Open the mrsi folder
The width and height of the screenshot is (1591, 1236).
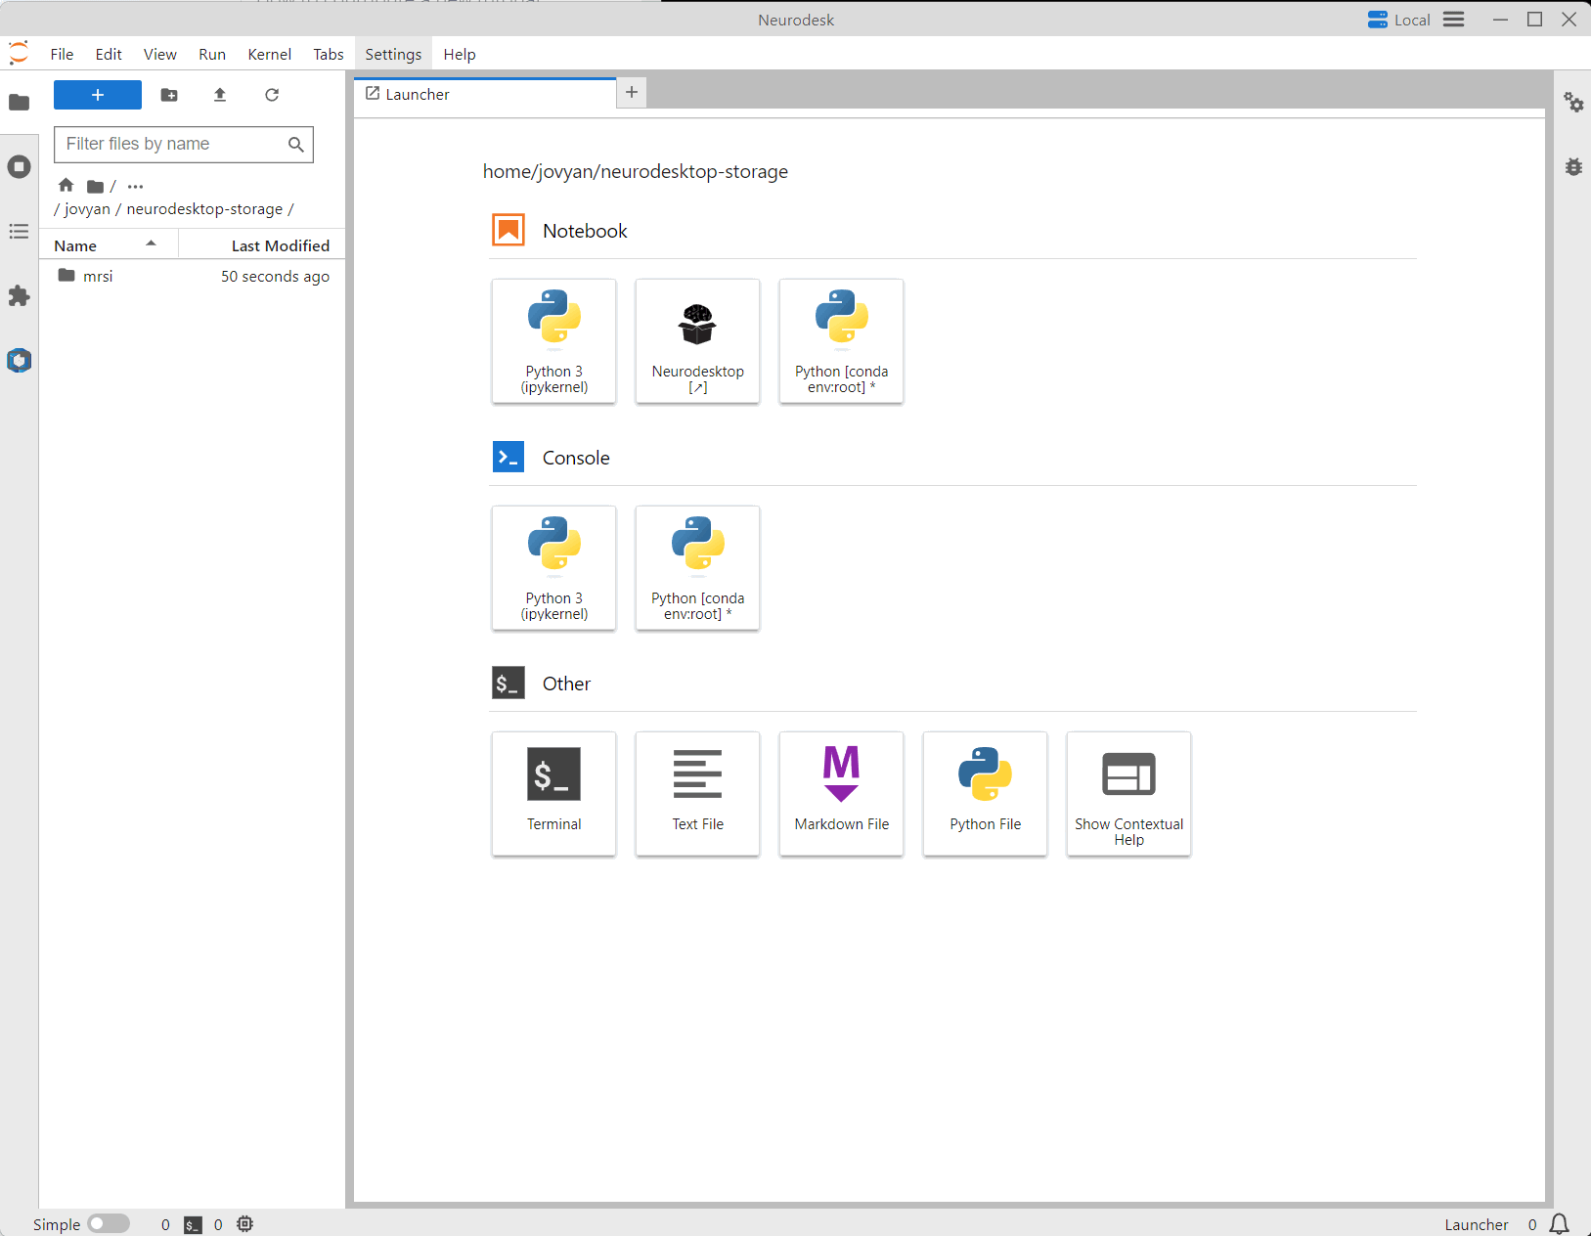click(98, 277)
